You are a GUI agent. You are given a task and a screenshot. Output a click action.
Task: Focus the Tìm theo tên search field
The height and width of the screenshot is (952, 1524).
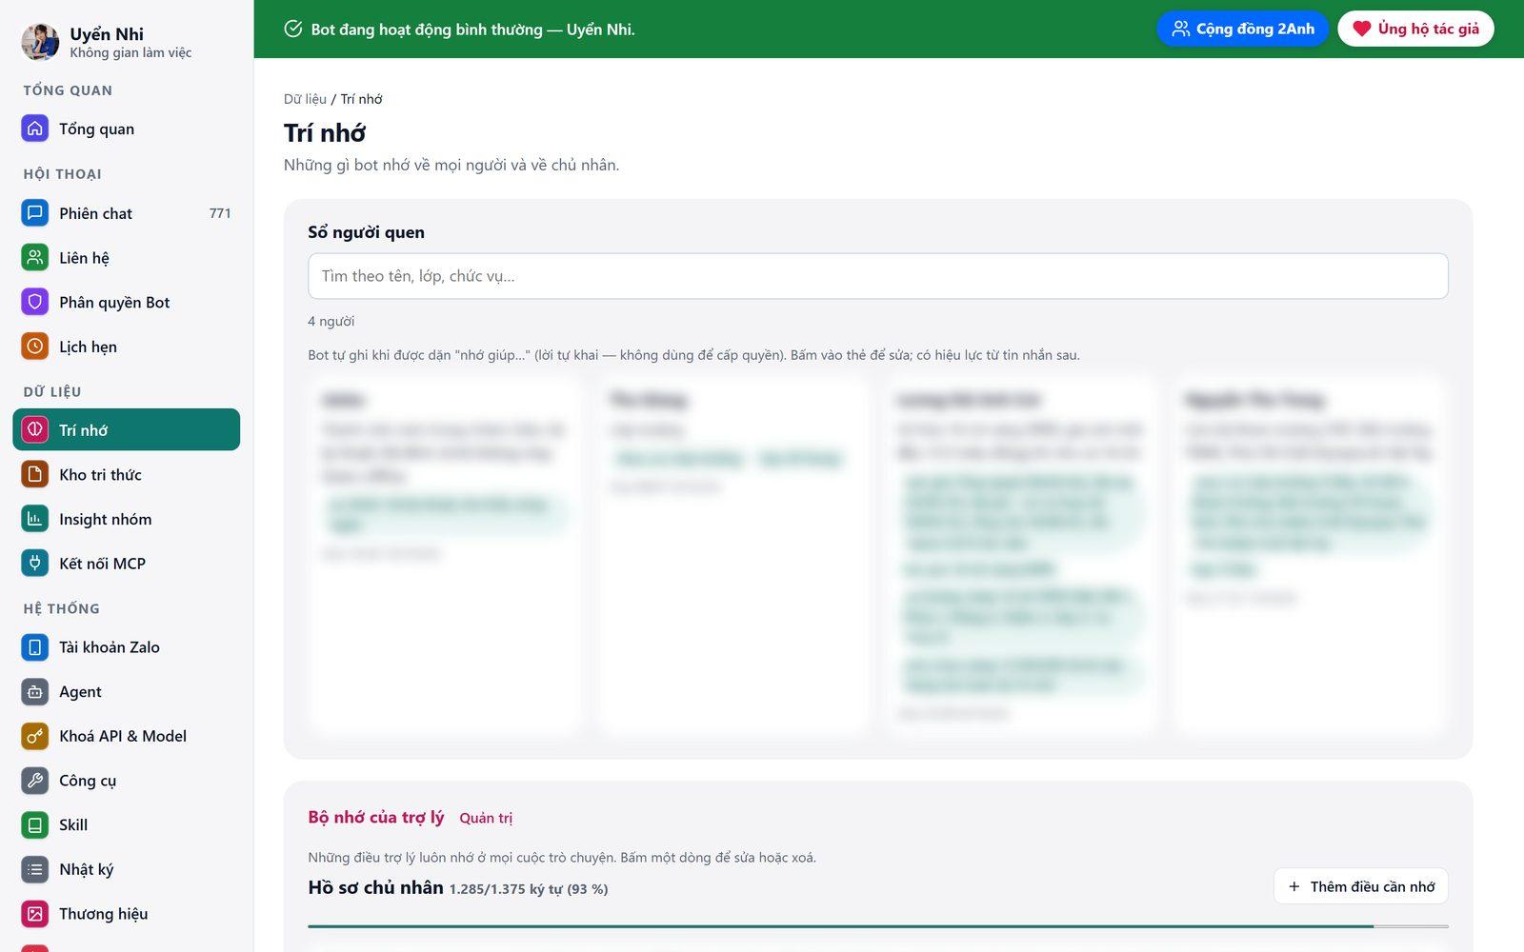(x=878, y=276)
